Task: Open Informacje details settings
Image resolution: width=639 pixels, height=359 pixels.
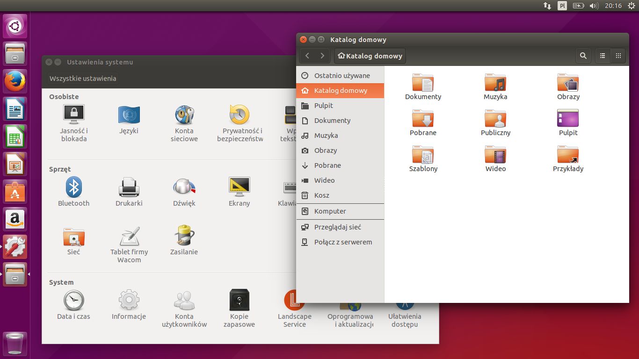Action: [x=129, y=305]
